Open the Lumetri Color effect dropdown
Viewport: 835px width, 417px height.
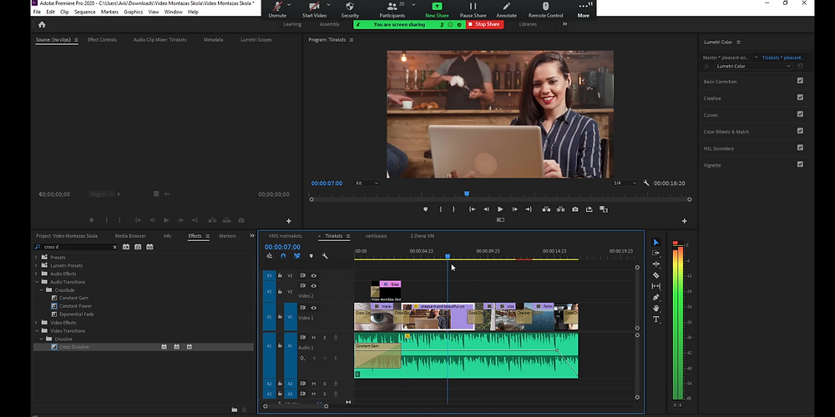(x=753, y=66)
